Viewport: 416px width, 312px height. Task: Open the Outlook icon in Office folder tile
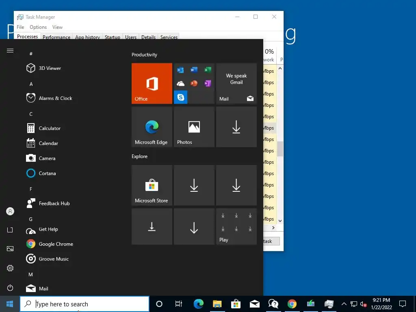click(x=180, y=70)
